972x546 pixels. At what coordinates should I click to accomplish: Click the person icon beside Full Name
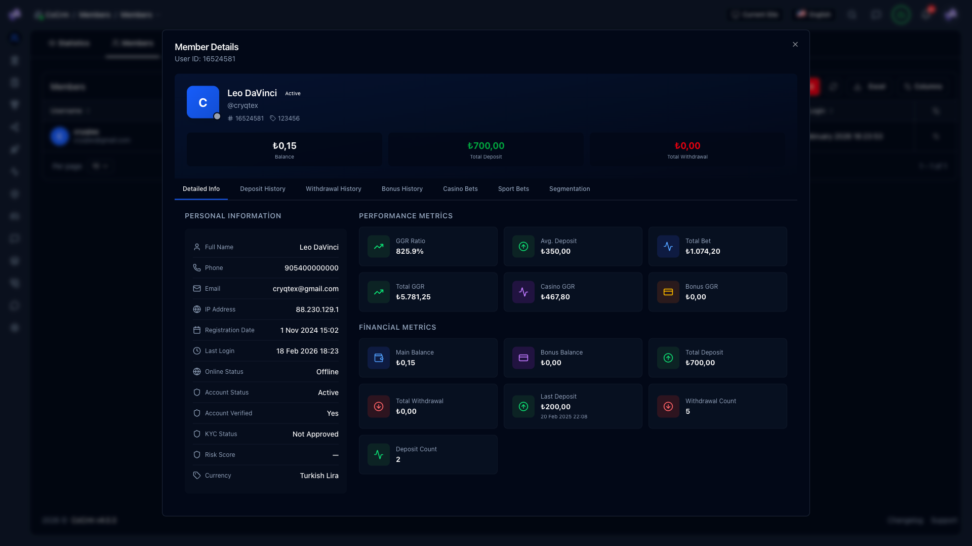[x=197, y=247]
